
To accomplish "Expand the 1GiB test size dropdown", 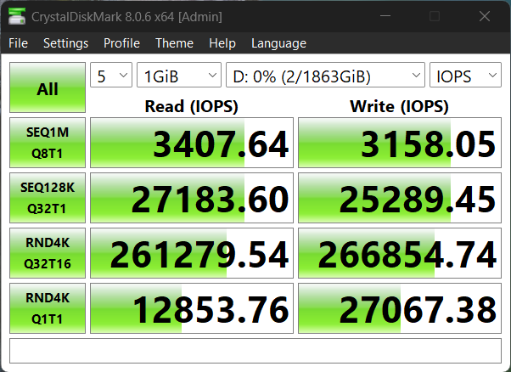I will click(178, 76).
